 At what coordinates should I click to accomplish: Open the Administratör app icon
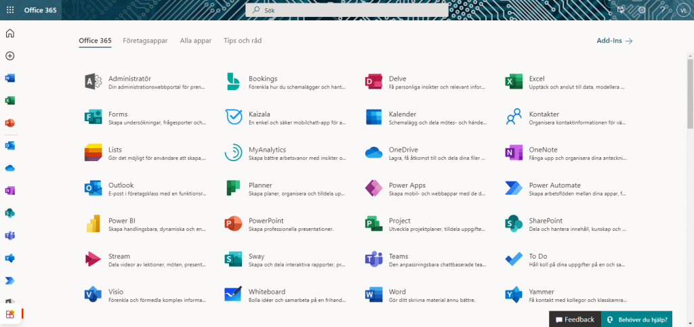point(93,82)
